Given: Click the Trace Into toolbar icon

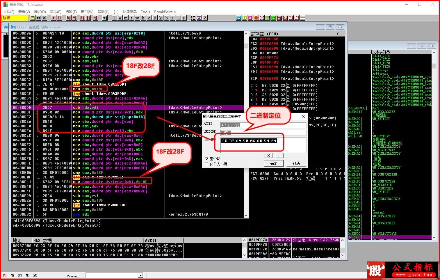Looking at the screenshot, I should [82, 18].
